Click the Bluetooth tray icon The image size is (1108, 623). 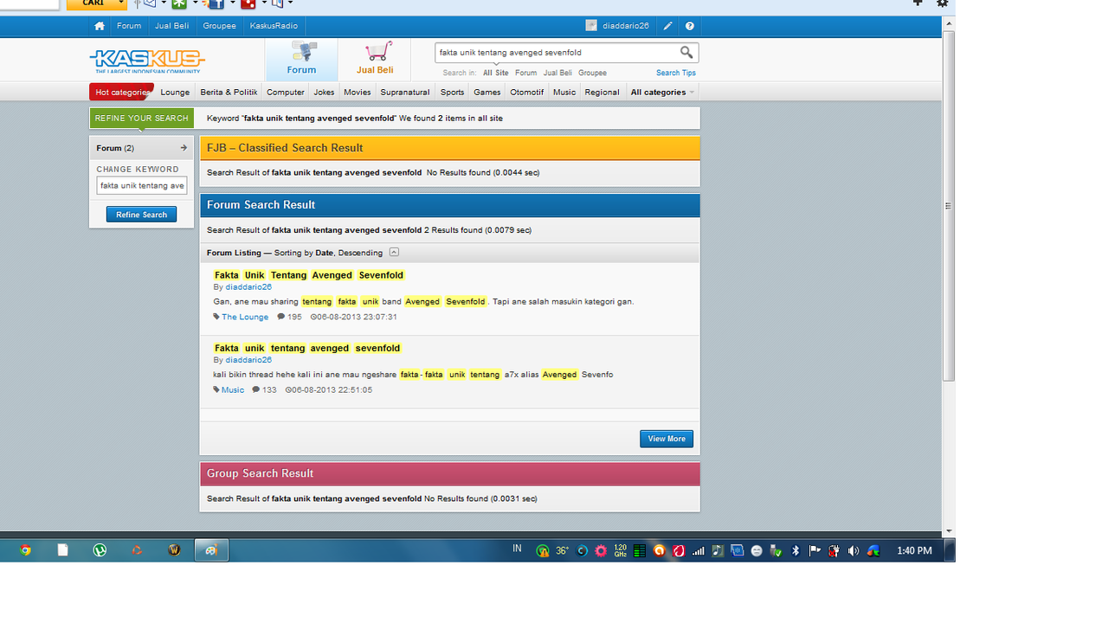(x=796, y=551)
